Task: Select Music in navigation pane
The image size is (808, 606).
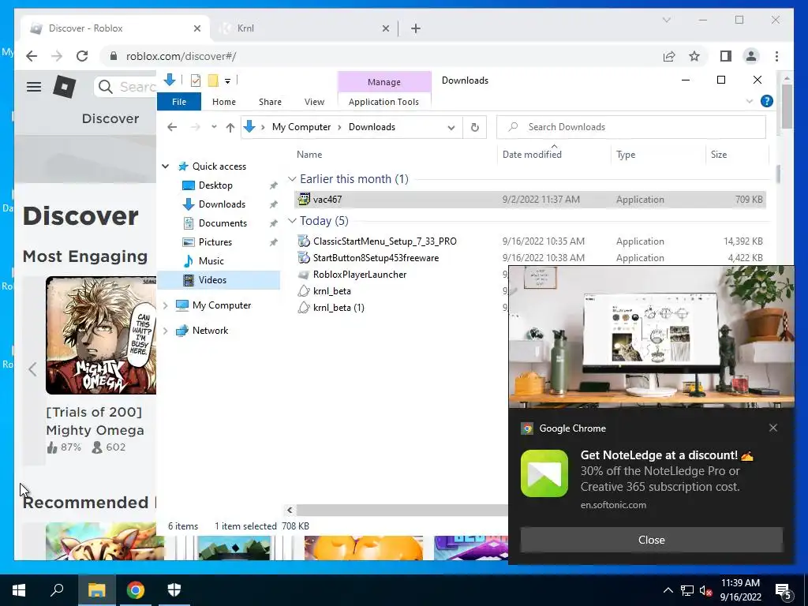Action: [x=211, y=261]
